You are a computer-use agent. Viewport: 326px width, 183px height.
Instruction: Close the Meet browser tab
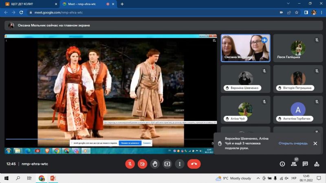point(113,4)
